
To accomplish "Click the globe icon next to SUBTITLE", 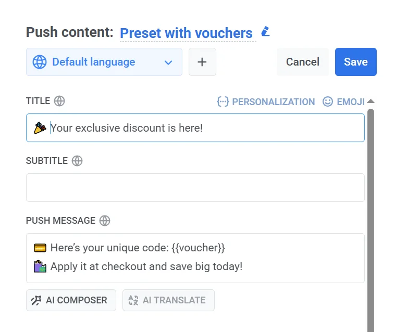I will (x=77, y=161).
